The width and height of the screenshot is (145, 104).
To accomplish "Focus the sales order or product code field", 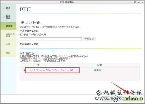I will (51, 39).
